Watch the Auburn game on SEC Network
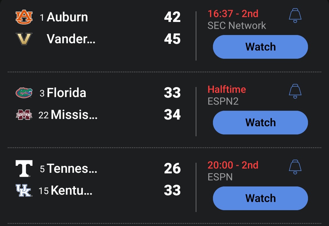This screenshot has height=226, width=329. click(x=260, y=47)
